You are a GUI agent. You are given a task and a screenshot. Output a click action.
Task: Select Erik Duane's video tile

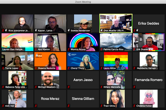[x=149, y=42]
